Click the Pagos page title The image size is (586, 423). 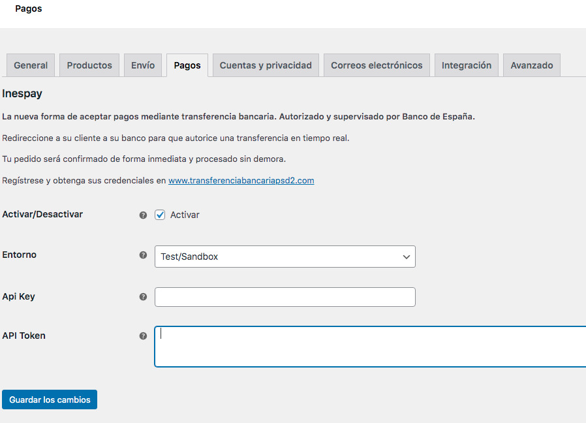coord(29,8)
